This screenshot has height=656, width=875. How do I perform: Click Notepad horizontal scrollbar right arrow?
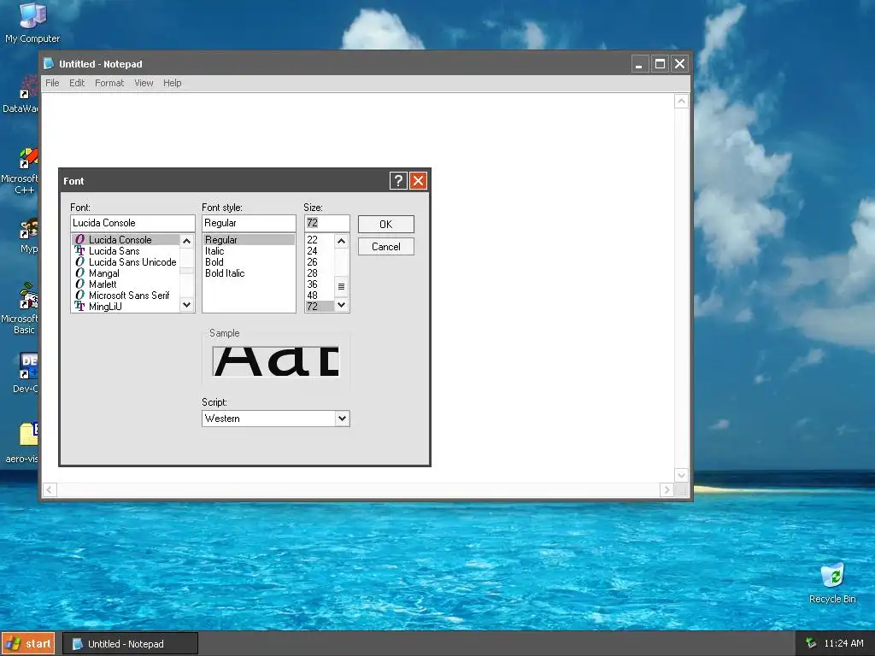pyautogui.click(x=667, y=489)
